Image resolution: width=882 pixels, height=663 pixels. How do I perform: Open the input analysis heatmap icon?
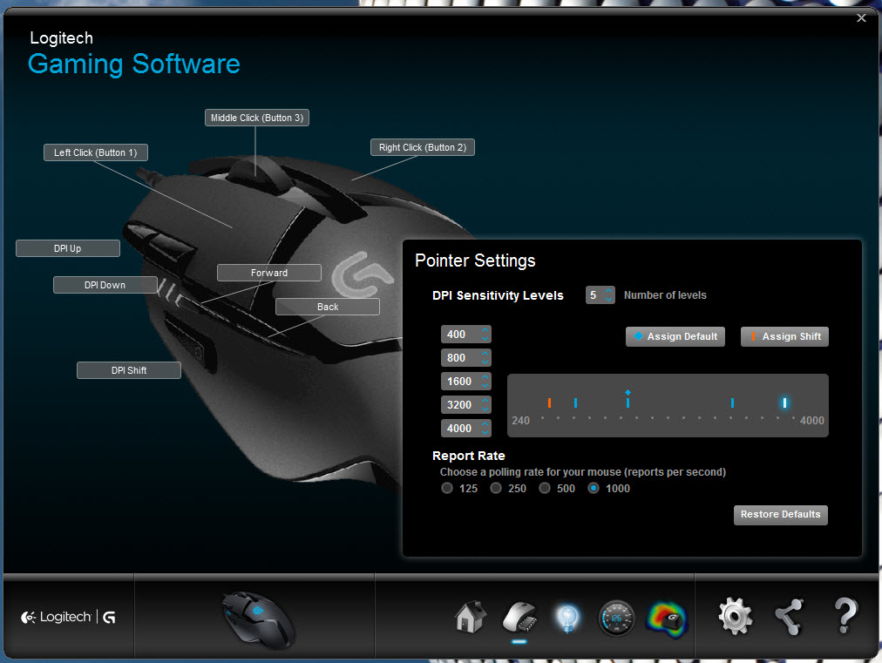(x=668, y=619)
